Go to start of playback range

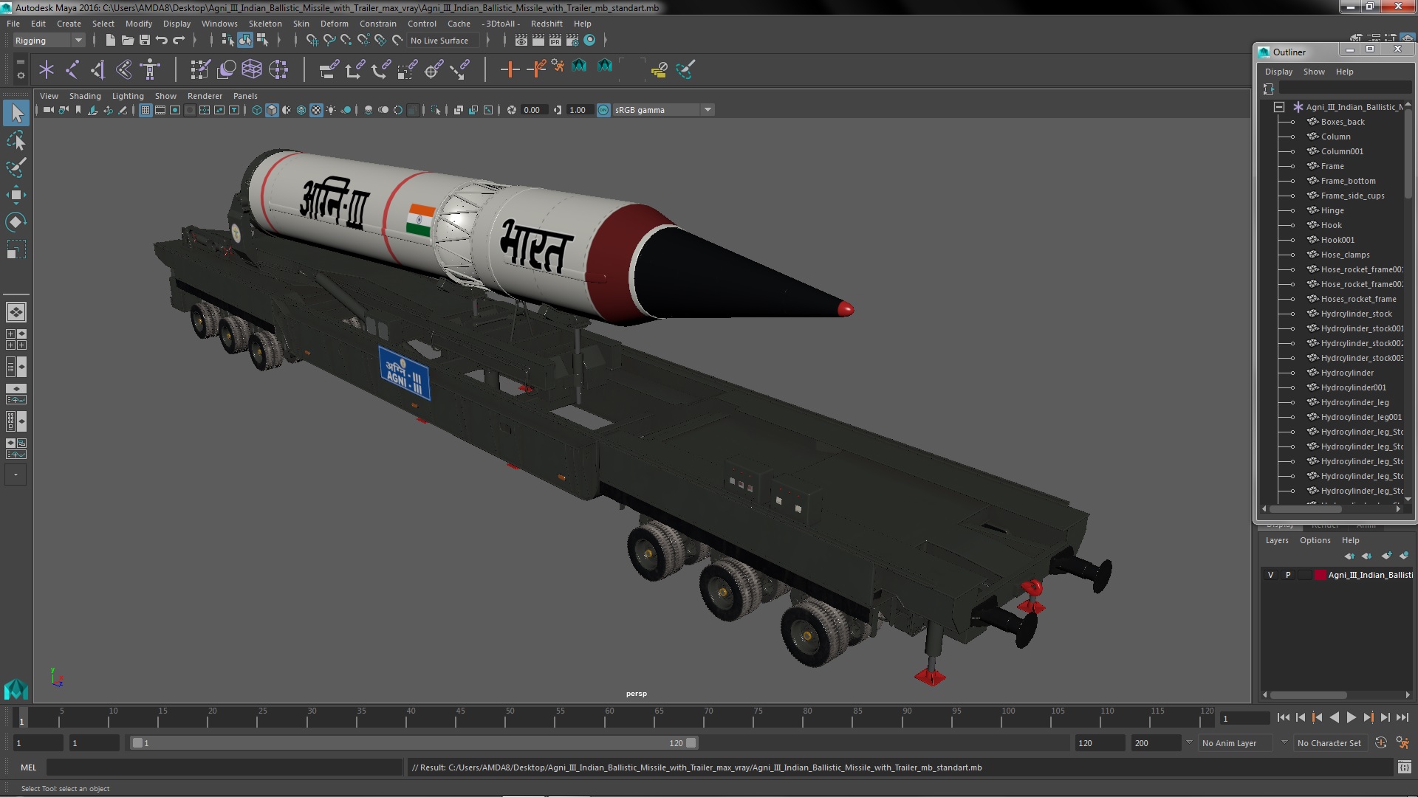pyautogui.click(x=1283, y=718)
